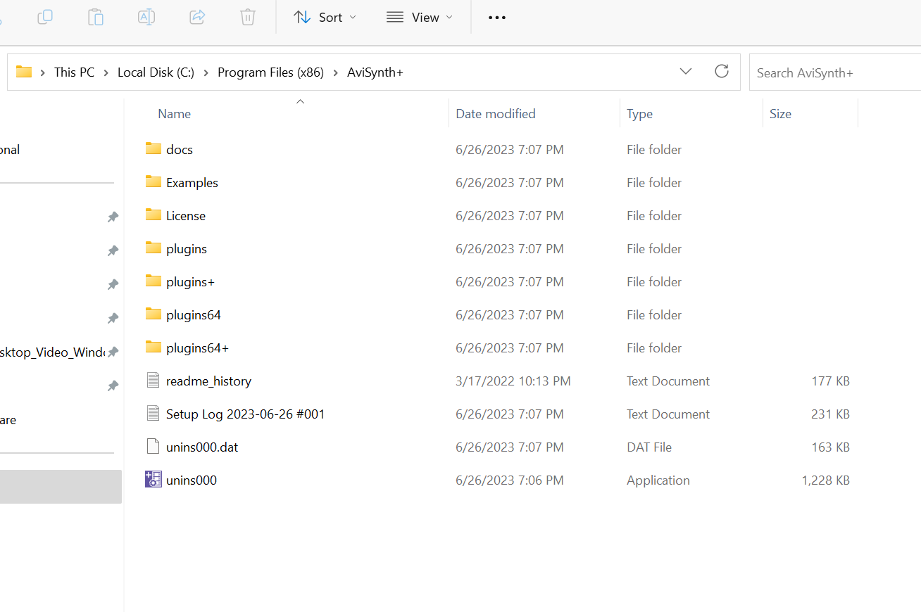Click the Examples folder name
Screen dimensions: 921x612
(x=192, y=183)
